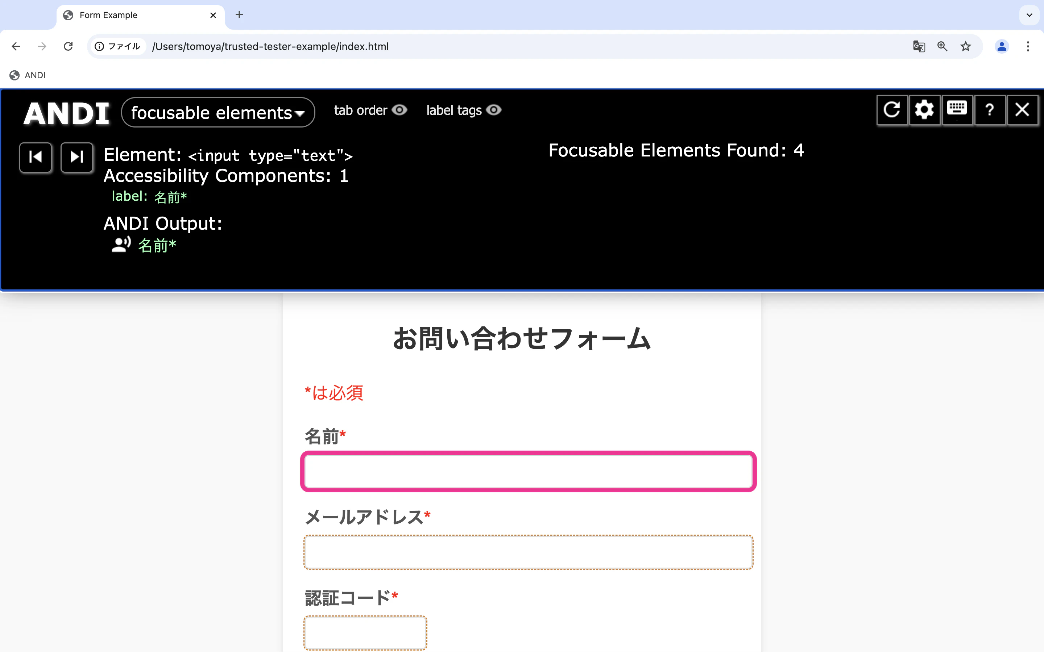Reload ANDI analysis with the refresh icon
The width and height of the screenshot is (1044, 652).
click(891, 110)
